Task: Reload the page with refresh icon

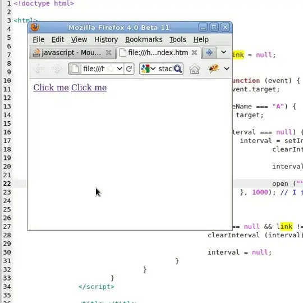Action: point(129,68)
